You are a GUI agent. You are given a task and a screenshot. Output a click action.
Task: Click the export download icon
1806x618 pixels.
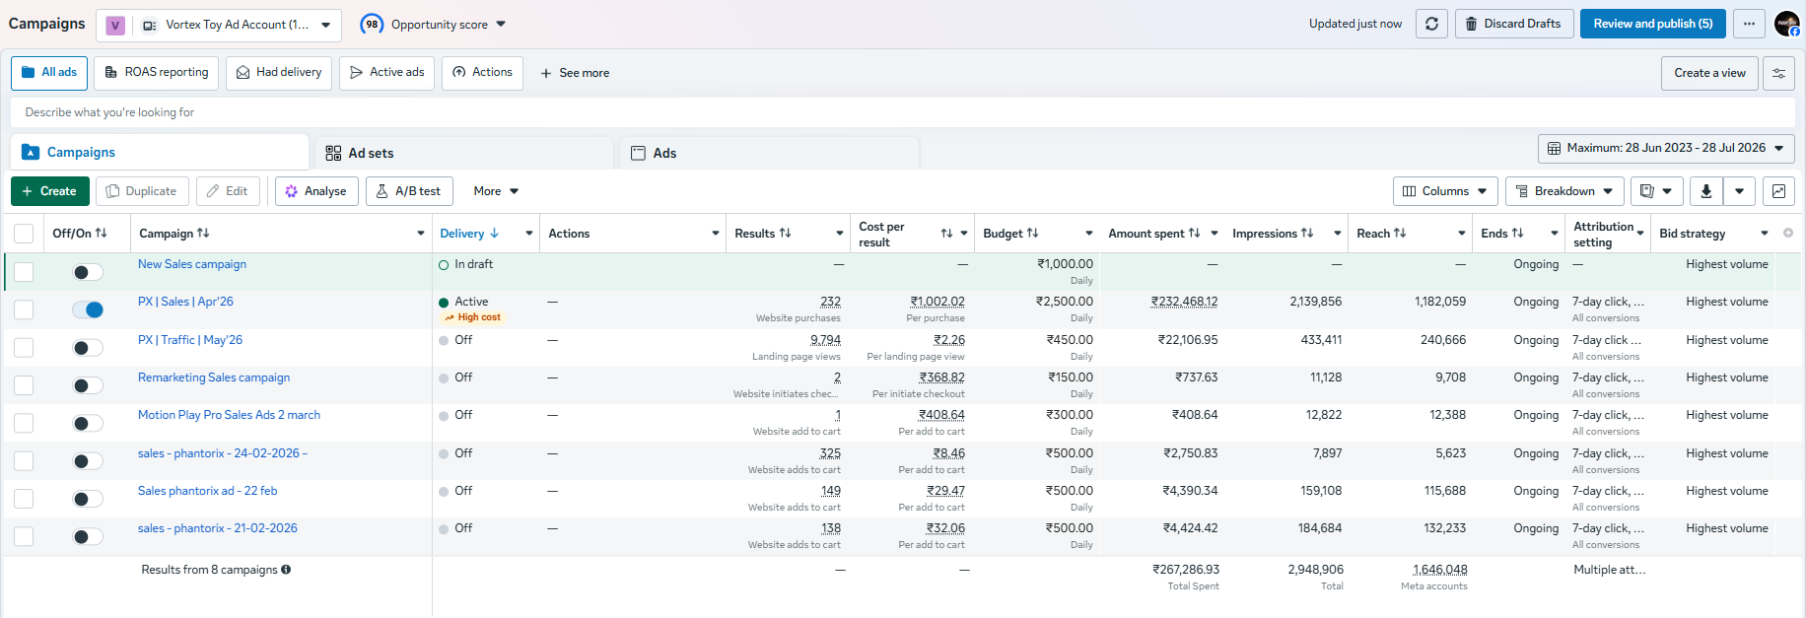coord(1706,191)
